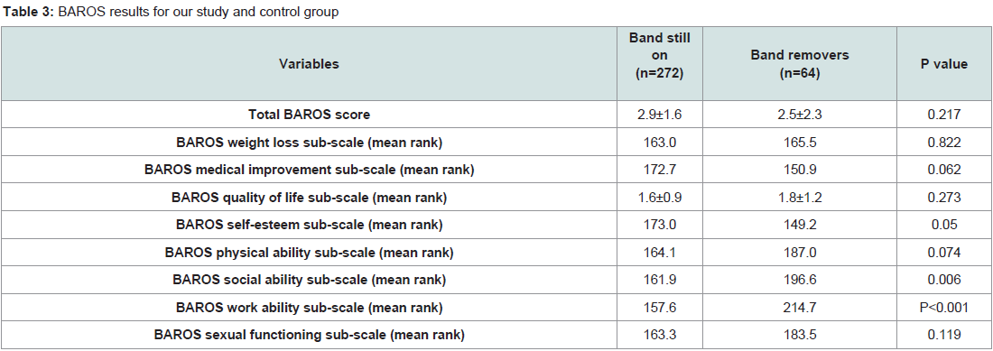Select the 0.822 P value cell

(943, 143)
